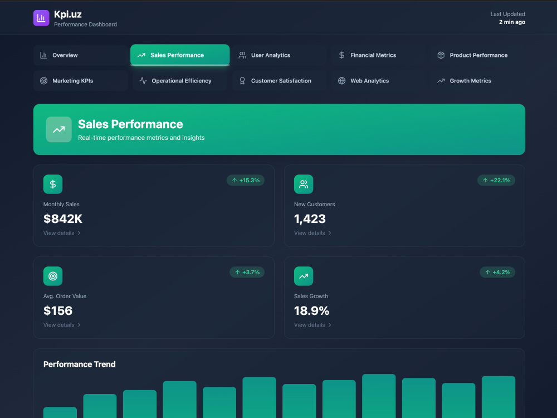Click the people icon on New Customers card

pyautogui.click(x=304, y=184)
